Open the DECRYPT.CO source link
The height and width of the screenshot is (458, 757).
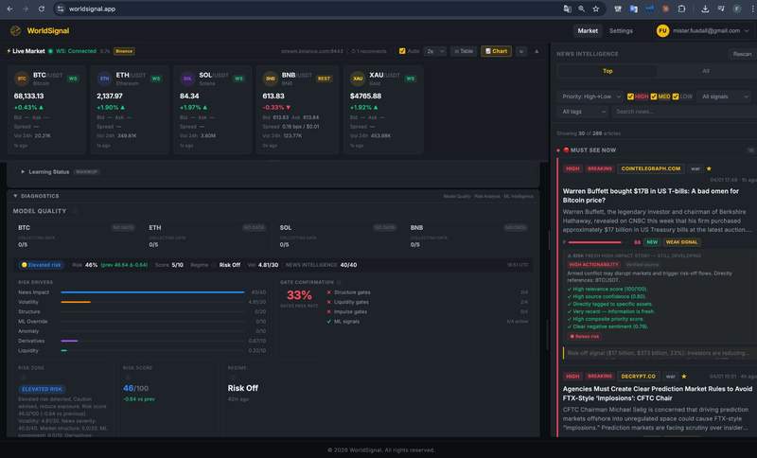tap(638, 376)
